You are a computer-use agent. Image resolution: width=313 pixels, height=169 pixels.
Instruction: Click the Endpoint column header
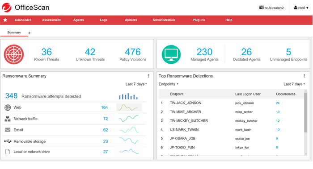click(177, 94)
